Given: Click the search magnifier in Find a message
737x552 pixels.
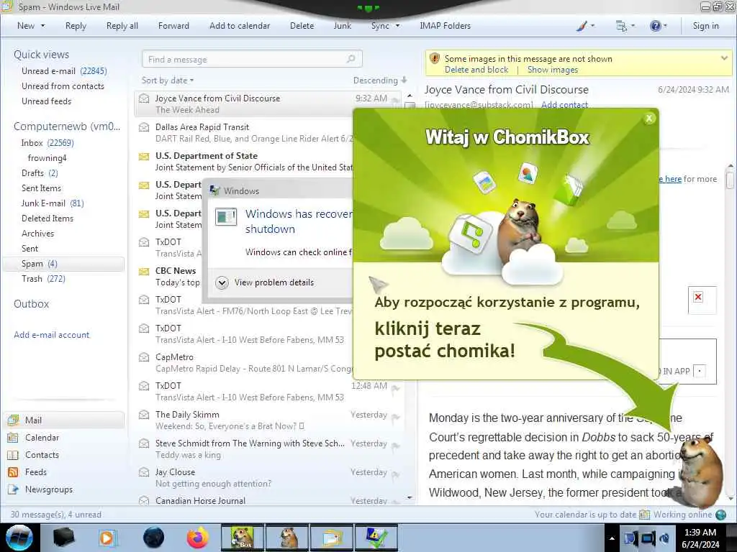Looking at the screenshot, I should (351, 59).
